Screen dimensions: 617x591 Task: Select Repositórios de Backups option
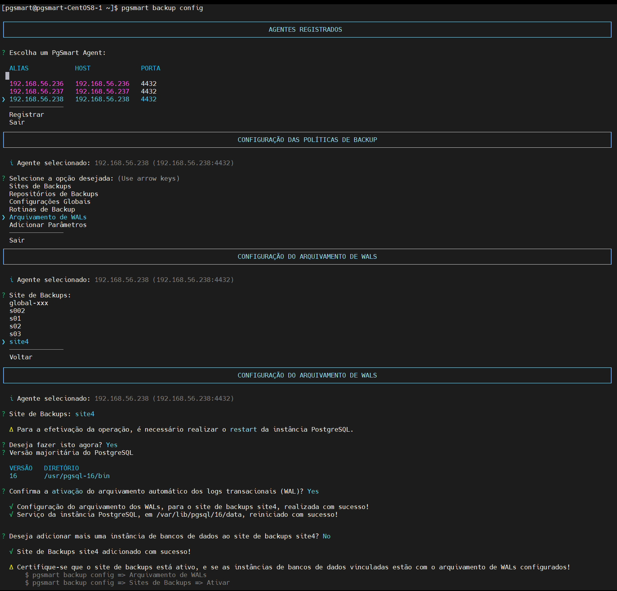pyautogui.click(x=54, y=194)
